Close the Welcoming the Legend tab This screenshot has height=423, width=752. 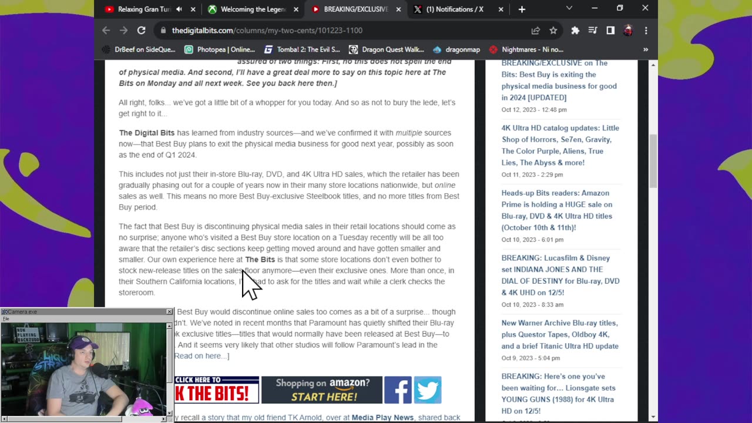(x=296, y=9)
